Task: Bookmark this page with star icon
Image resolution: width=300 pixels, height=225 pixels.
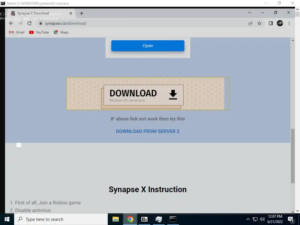Action: 260,23
